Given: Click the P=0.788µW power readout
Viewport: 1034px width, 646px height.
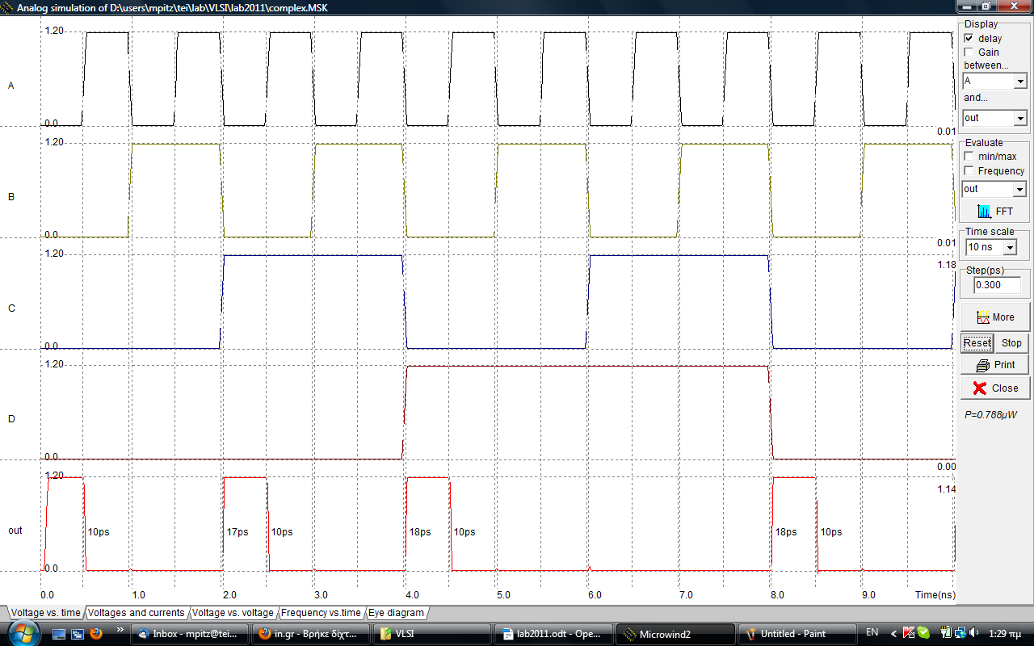Looking at the screenshot, I should (990, 414).
